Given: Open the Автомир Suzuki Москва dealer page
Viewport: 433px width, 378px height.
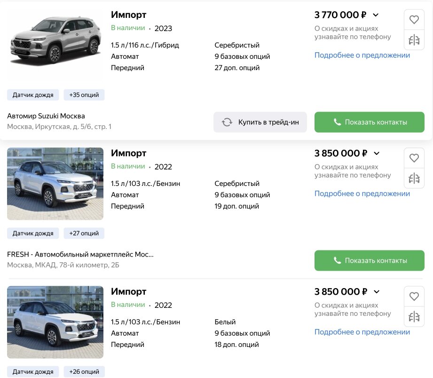Looking at the screenshot, I should (46, 116).
